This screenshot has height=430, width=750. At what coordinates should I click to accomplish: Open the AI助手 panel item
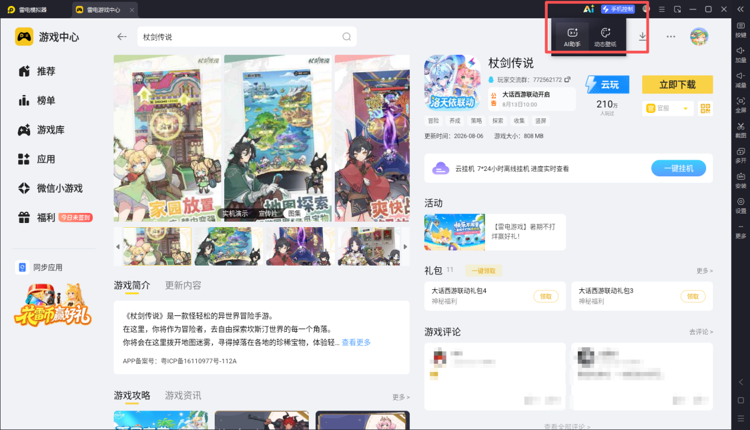pos(572,37)
